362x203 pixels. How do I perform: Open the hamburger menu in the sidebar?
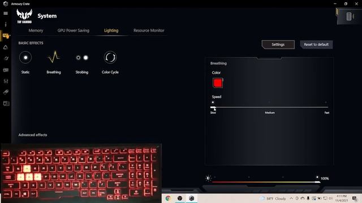(6, 14)
